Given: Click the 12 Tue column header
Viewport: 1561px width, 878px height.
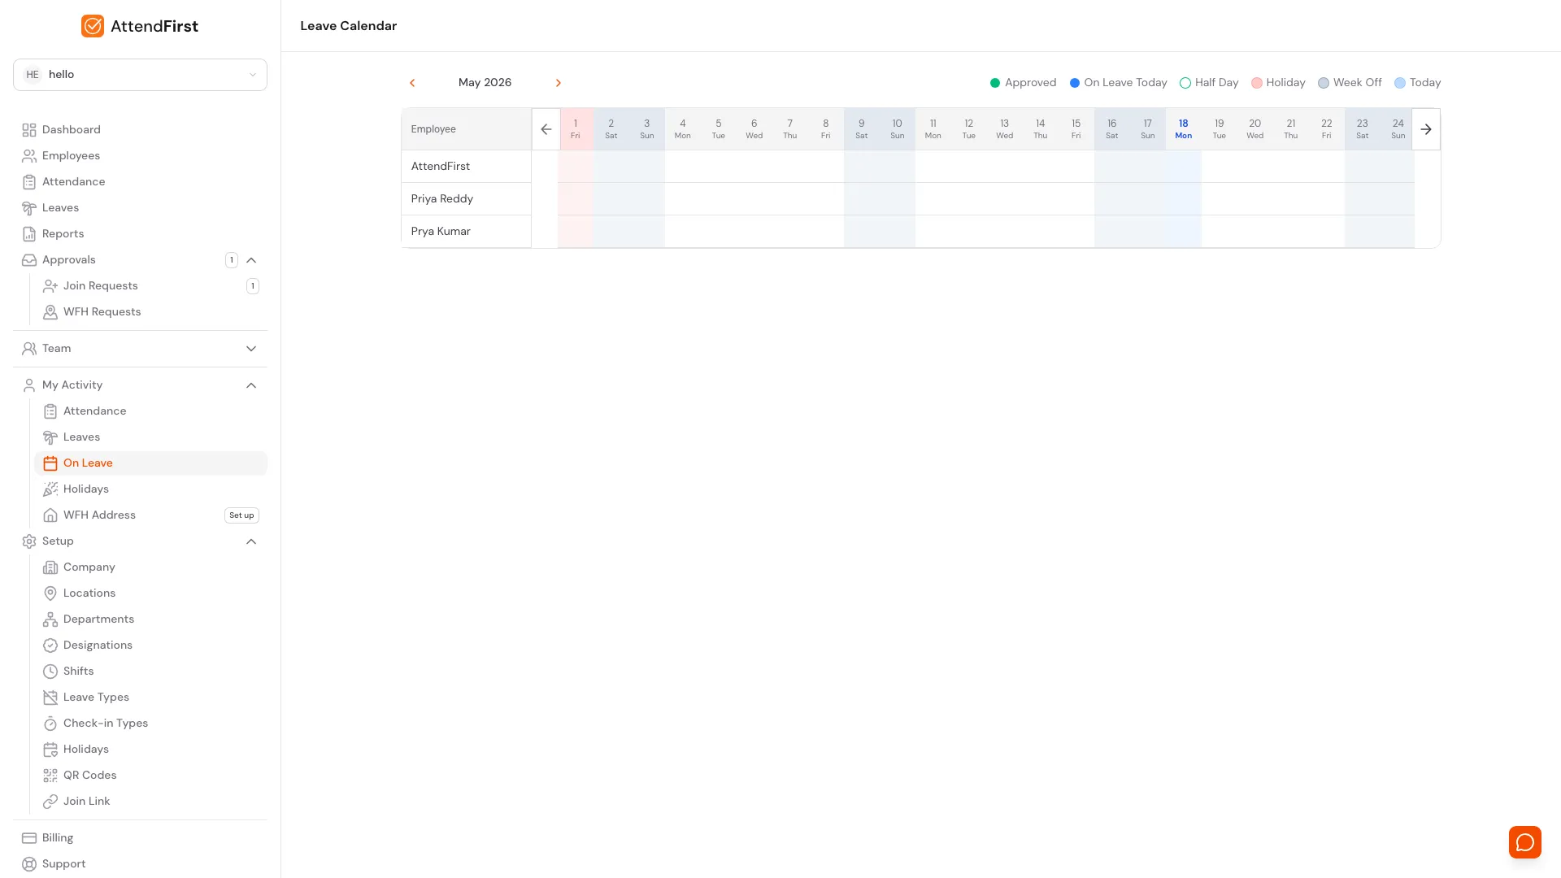Looking at the screenshot, I should click(x=969, y=129).
